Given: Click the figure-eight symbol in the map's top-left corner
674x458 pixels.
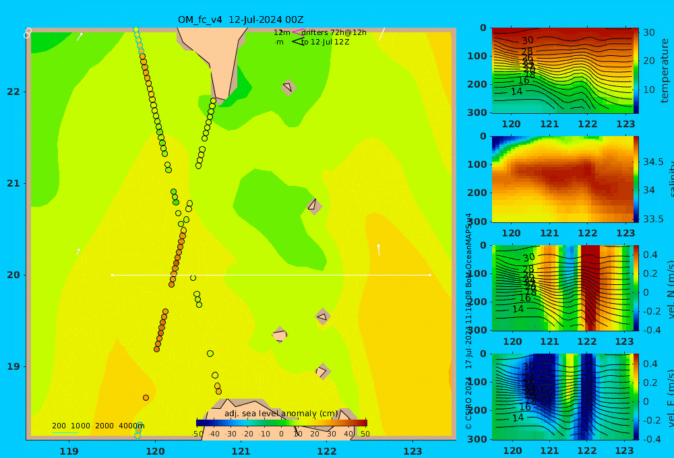Looking at the screenshot, I should click(x=28, y=32).
